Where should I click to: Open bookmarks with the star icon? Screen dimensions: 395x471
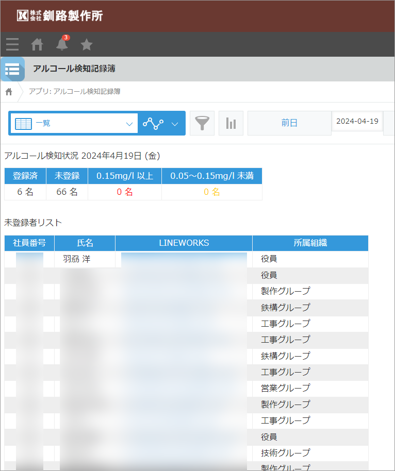(x=87, y=45)
